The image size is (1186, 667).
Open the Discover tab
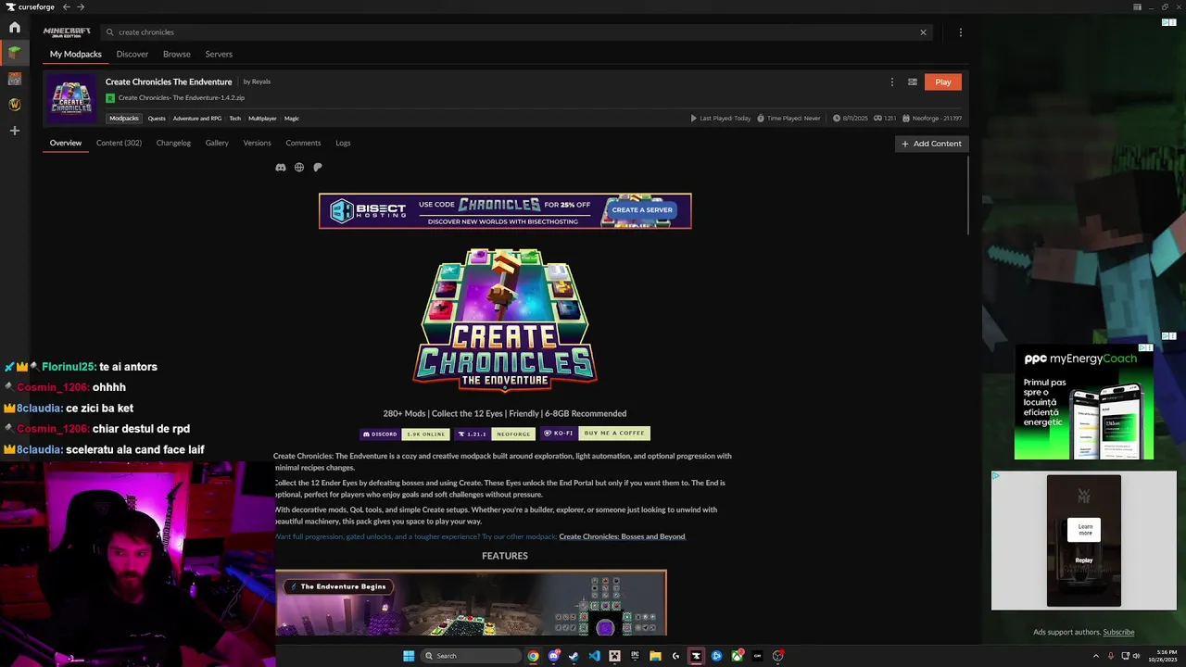pos(132,54)
